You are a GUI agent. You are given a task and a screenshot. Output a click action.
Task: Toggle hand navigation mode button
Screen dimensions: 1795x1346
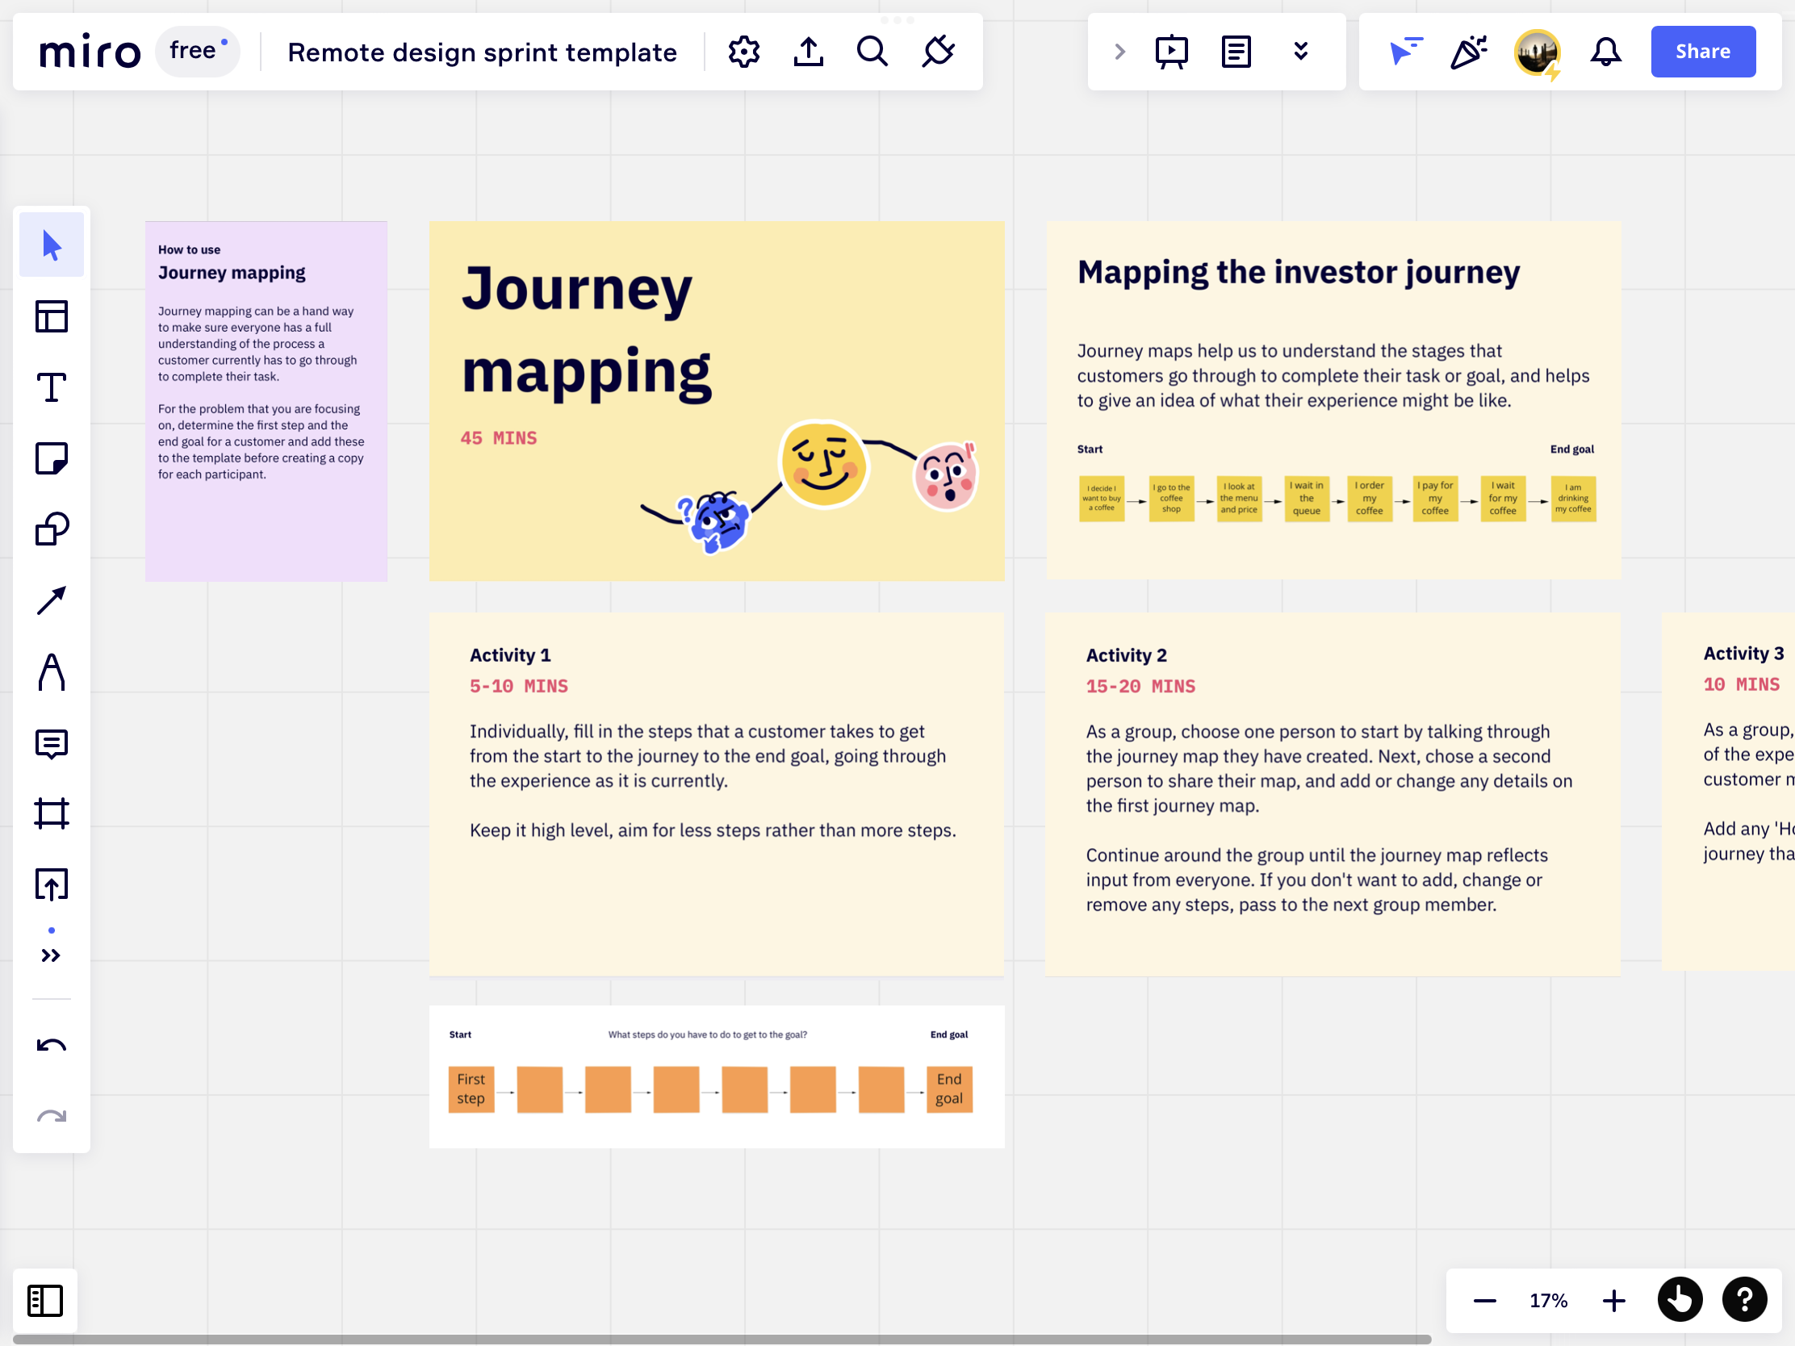1679,1301
